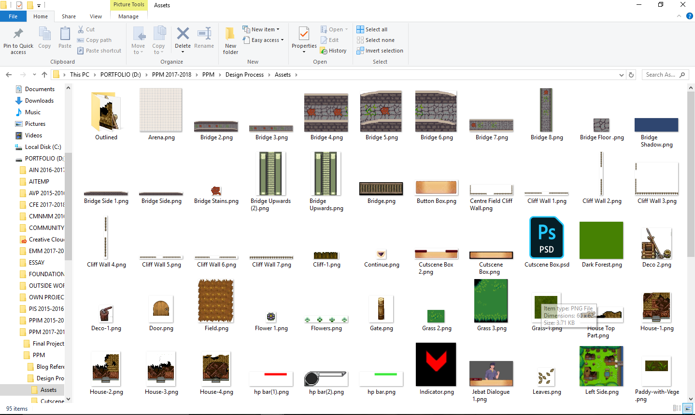Refresh the Assets folder view
695x415 pixels.
631,75
